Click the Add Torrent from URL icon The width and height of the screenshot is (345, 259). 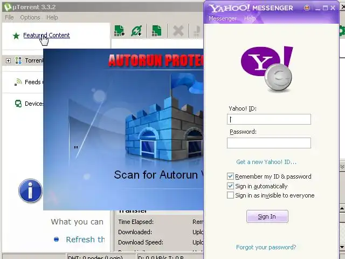coord(136,31)
